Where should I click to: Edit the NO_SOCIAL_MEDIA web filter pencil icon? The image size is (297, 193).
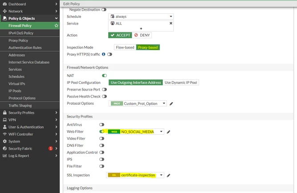[x=168, y=132]
